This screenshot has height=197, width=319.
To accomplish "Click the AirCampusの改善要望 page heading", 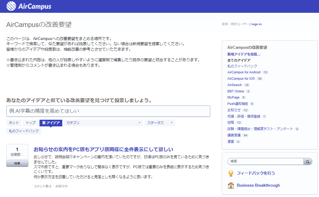I will click(x=39, y=25).
